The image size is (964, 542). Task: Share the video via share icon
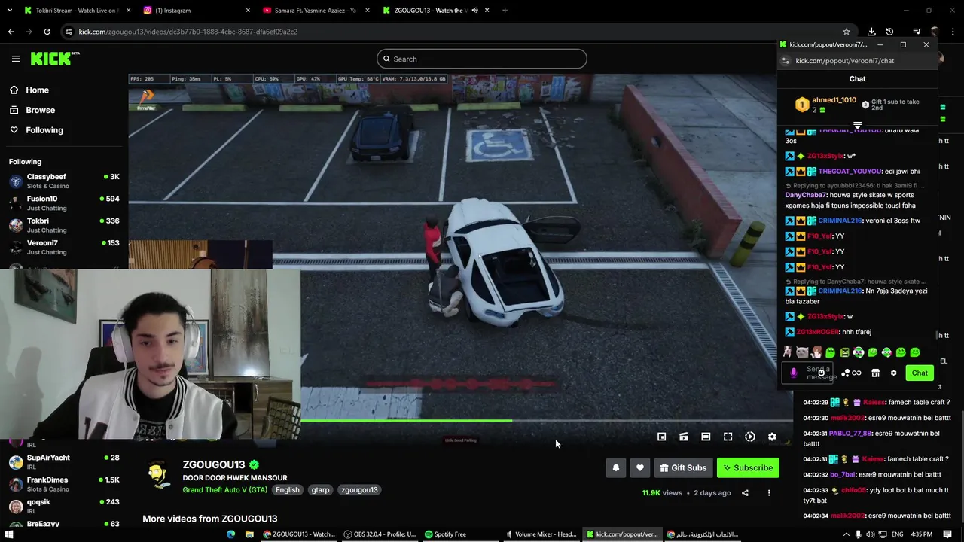745,493
